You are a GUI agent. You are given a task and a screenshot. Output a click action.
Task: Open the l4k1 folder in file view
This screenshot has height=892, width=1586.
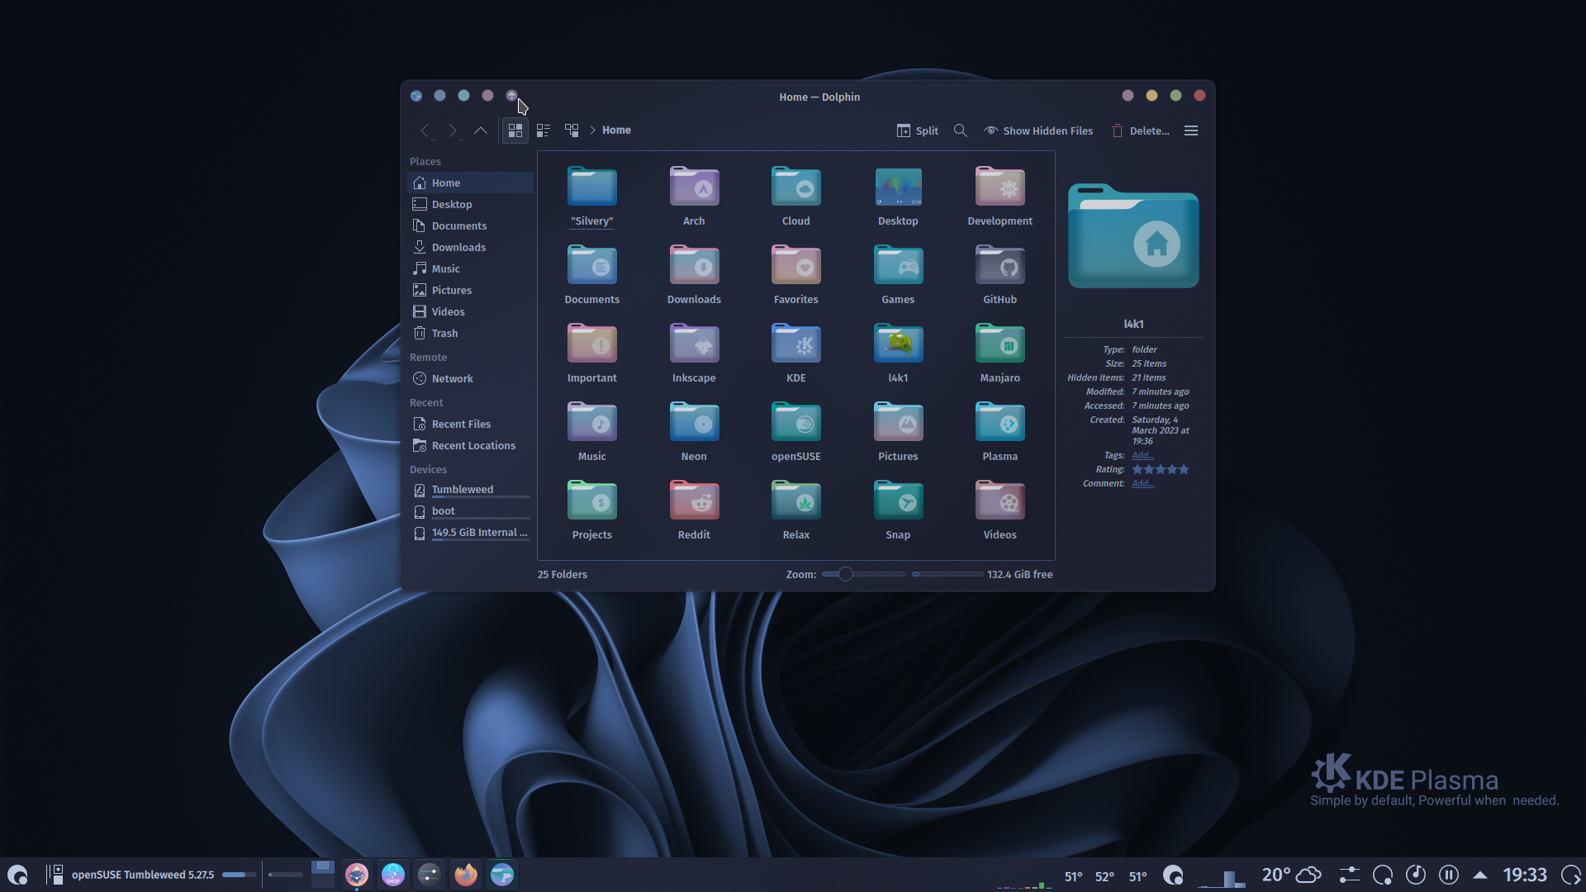point(898,353)
